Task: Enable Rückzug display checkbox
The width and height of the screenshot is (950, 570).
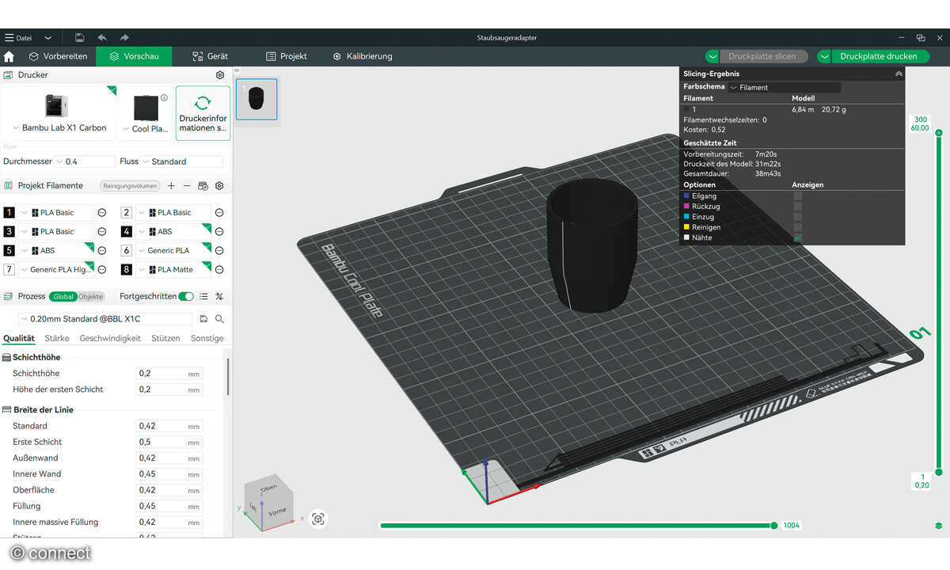Action: [798, 206]
